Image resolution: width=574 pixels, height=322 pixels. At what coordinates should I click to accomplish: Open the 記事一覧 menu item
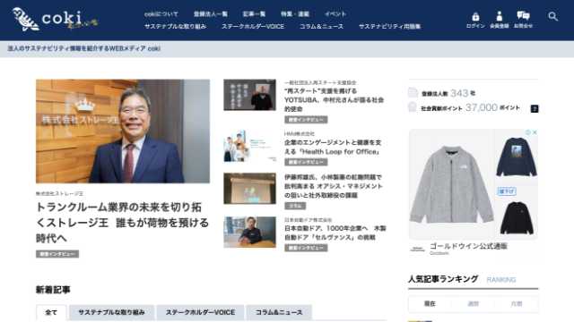(254, 14)
